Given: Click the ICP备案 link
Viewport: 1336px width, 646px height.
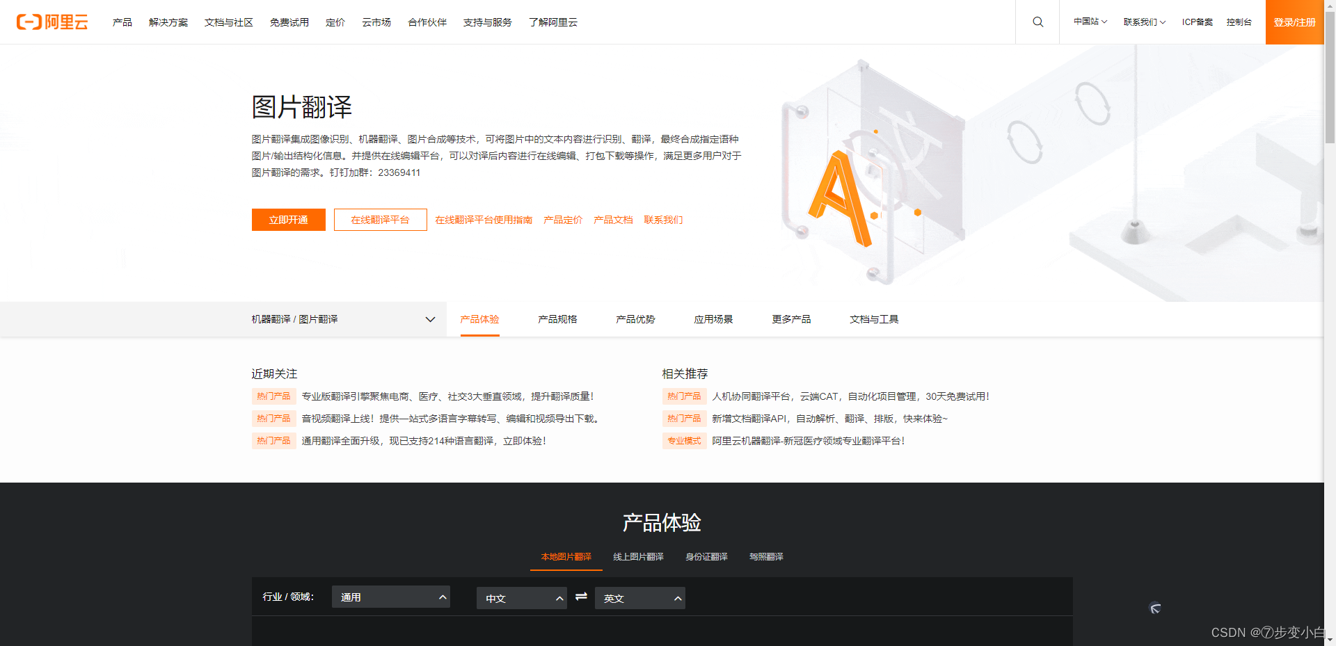Looking at the screenshot, I should [1197, 22].
